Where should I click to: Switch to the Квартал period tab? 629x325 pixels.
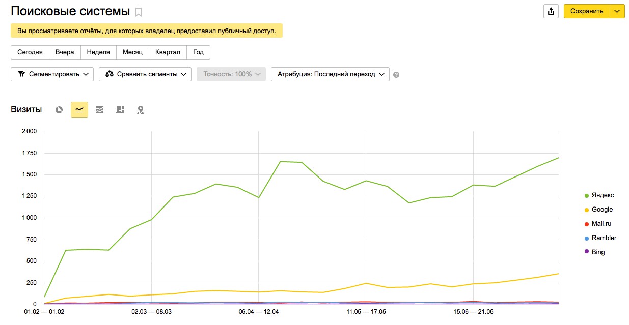click(x=168, y=52)
